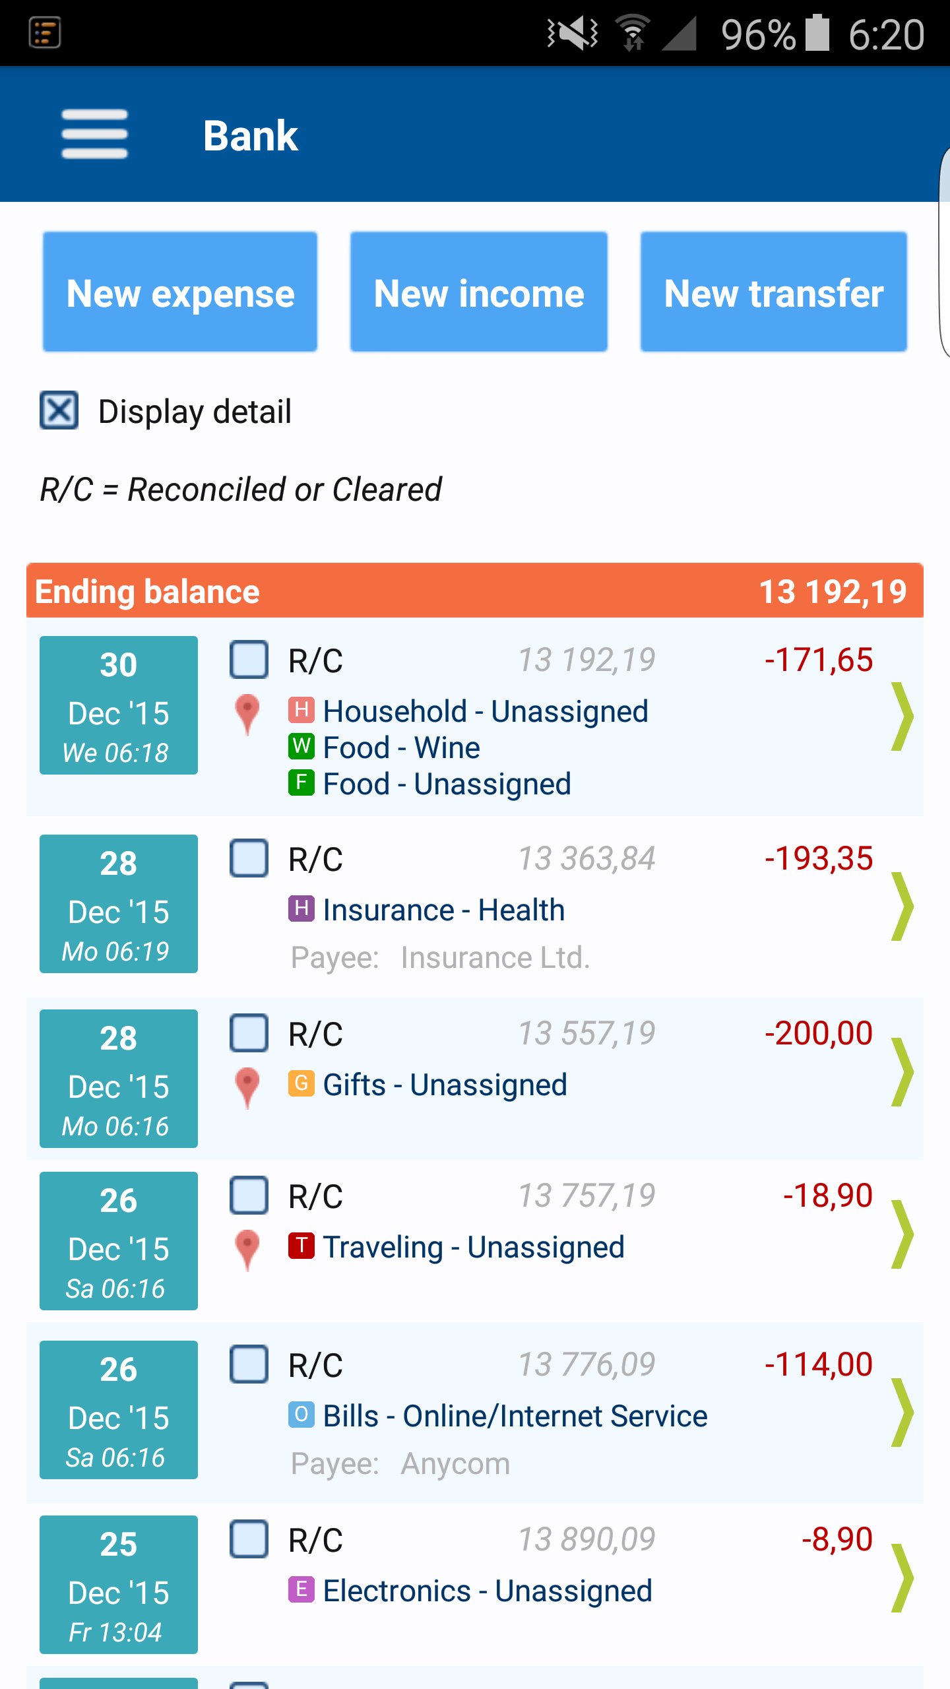
Task: Check R/C box for -171,65 transaction
Action: [249, 659]
